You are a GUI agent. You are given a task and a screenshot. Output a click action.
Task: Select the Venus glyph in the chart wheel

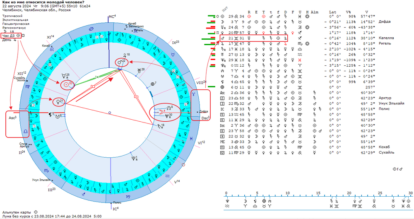coord(58,102)
